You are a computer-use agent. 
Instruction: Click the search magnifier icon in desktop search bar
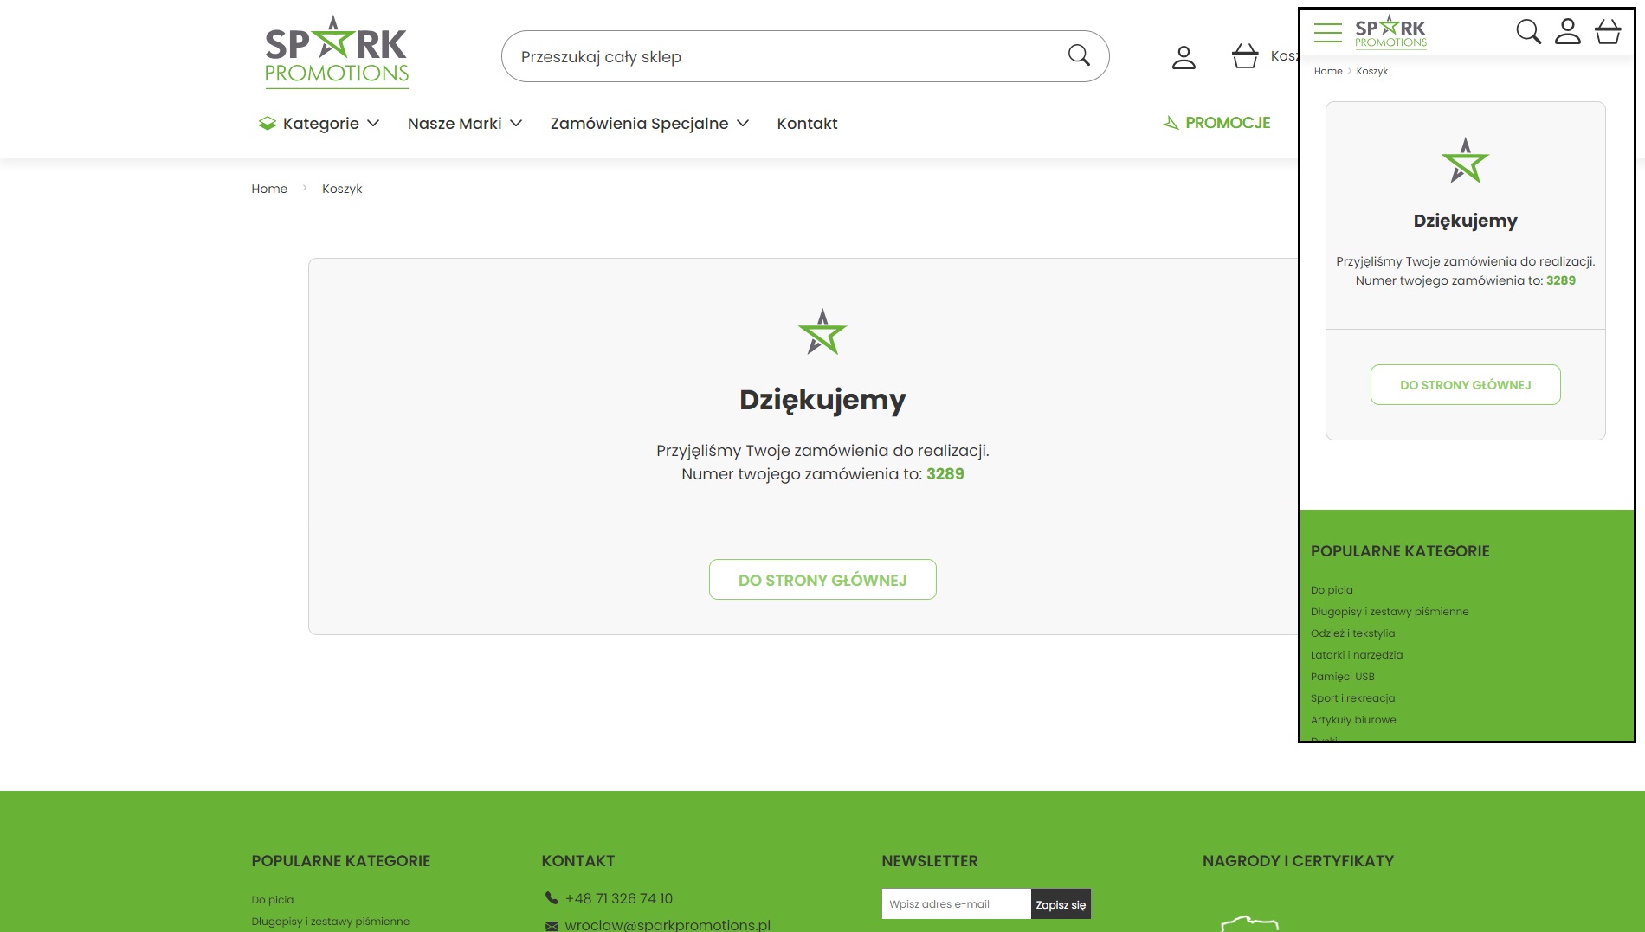(1079, 55)
